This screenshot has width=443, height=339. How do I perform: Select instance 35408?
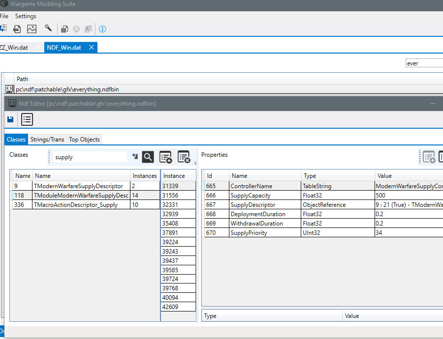178,224
